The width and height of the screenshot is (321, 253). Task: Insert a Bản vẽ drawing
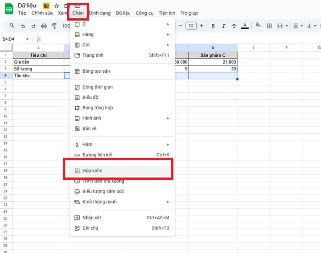pos(122,129)
